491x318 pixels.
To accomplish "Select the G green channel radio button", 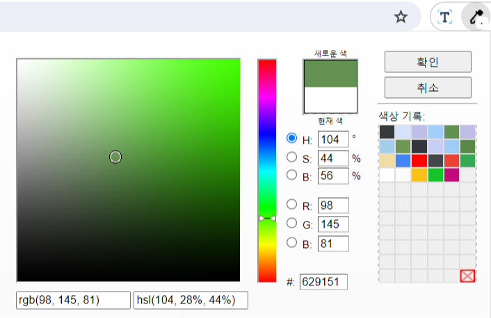I will tap(291, 223).
